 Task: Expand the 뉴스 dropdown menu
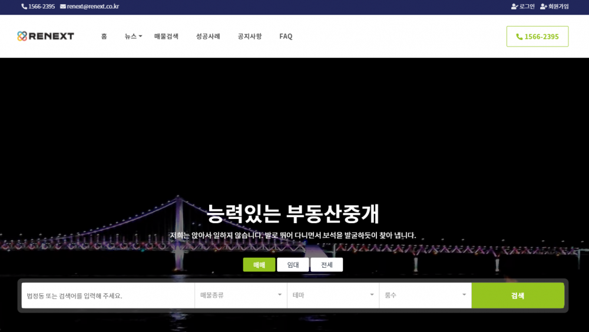[x=133, y=36]
